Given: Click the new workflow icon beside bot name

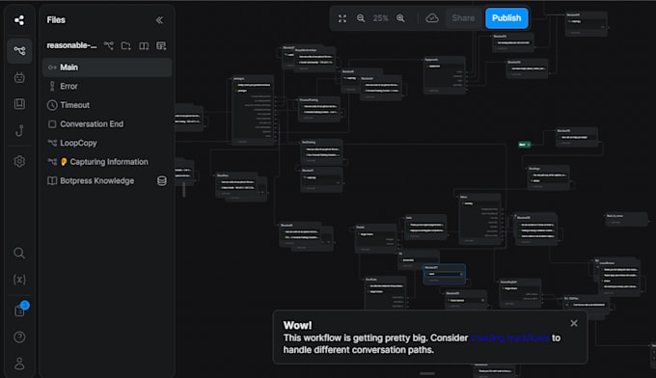Looking at the screenshot, I should (109, 45).
